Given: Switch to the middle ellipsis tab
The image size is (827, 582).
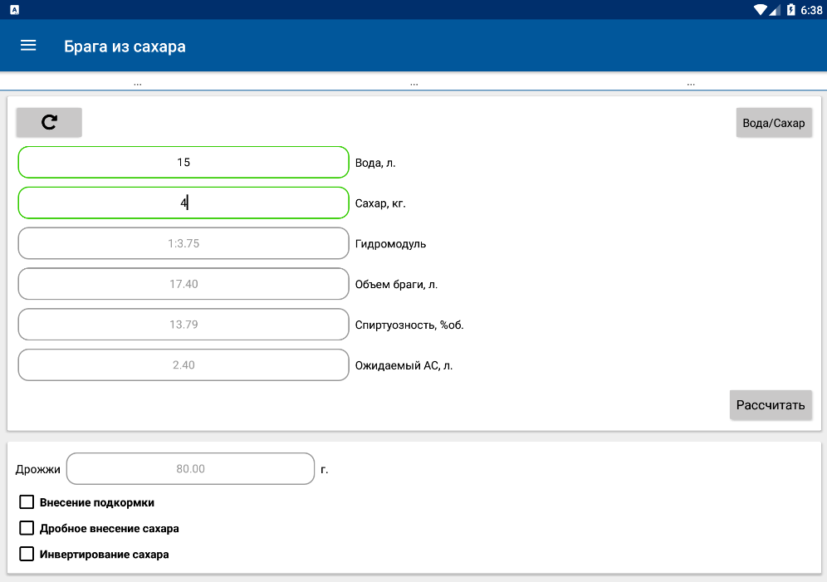Looking at the screenshot, I should click(x=414, y=83).
